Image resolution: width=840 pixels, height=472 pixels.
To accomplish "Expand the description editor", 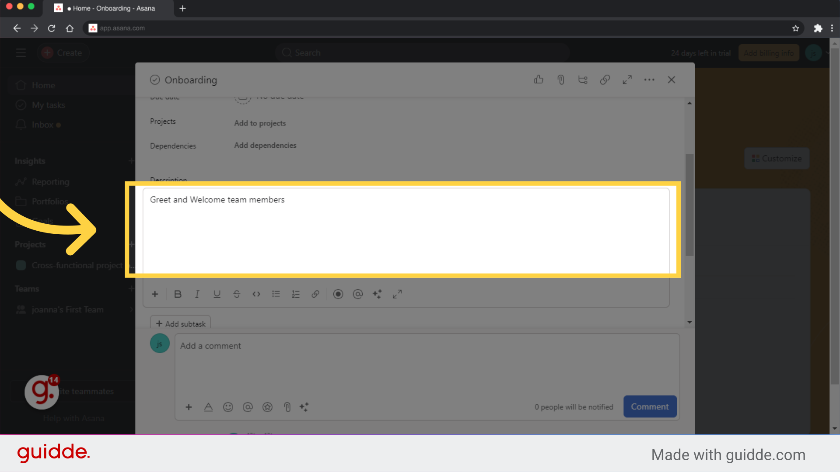I will 397,294.
